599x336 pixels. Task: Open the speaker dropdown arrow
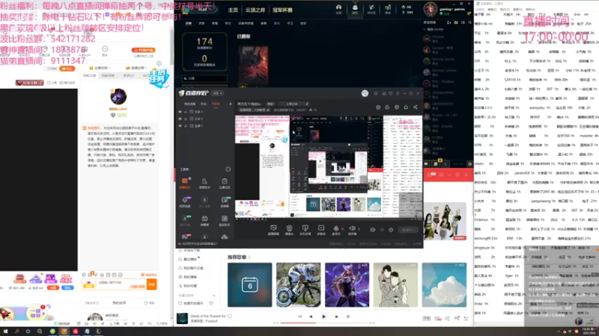pos(359,229)
